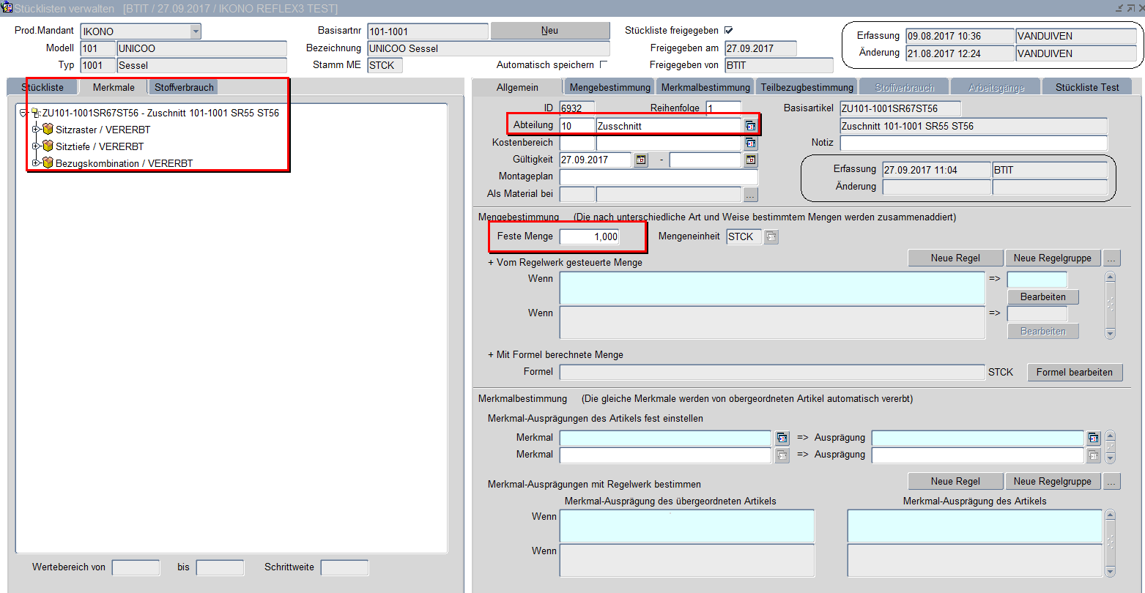Image resolution: width=1145 pixels, height=593 pixels.
Task: Click the Formel bearbeiten button
Action: click(1074, 372)
